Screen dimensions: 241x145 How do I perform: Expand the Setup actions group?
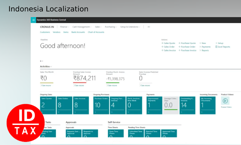(219, 43)
